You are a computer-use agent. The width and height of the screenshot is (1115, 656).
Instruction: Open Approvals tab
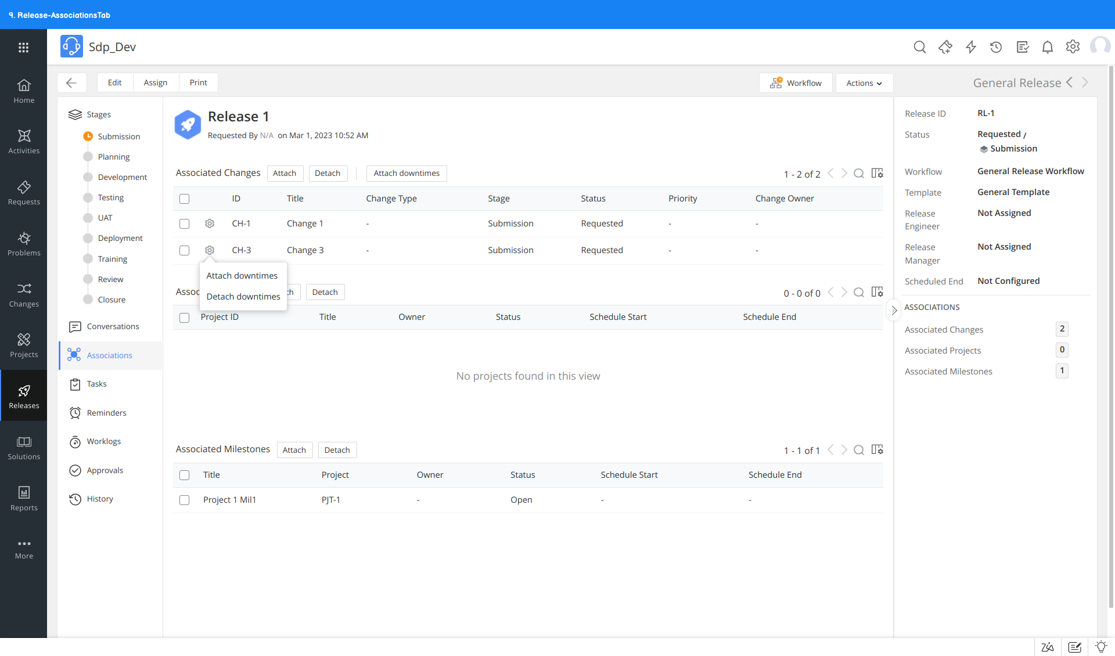point(110,471)
